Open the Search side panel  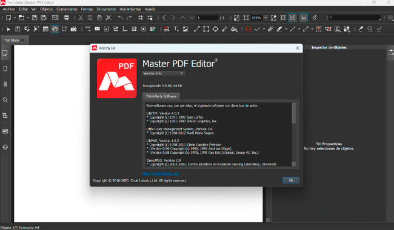coord(5,100)
